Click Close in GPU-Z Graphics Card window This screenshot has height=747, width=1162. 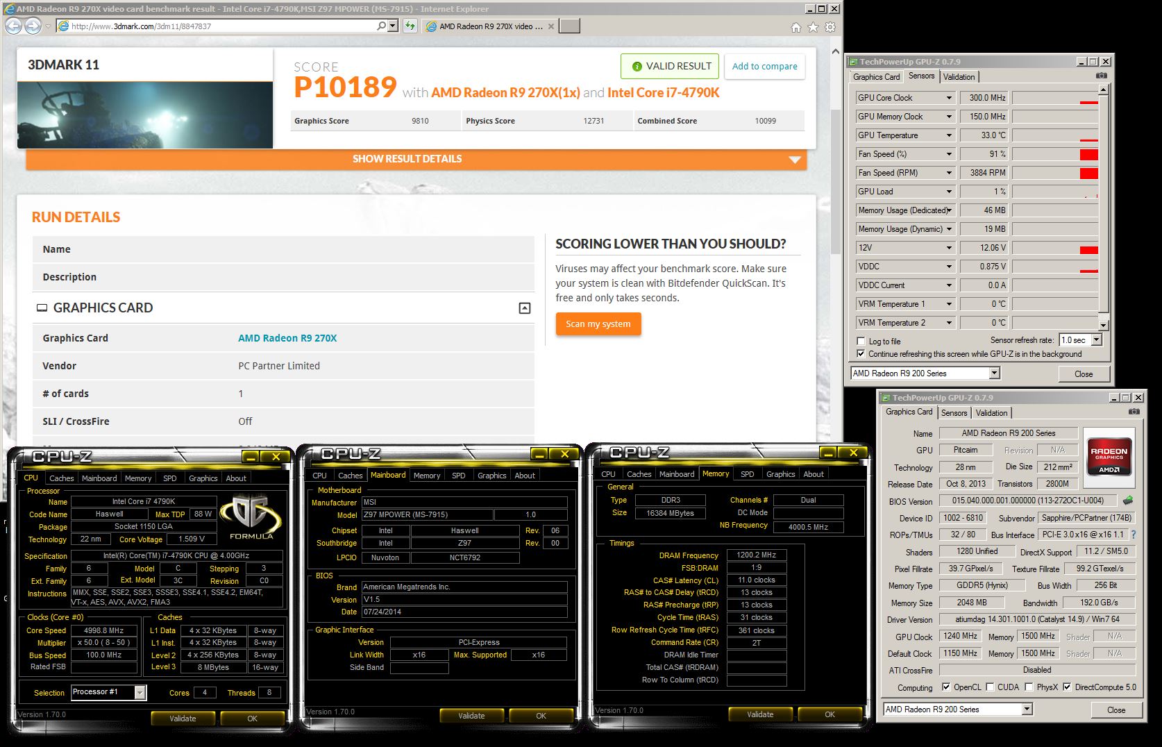tap(1116, 710)
